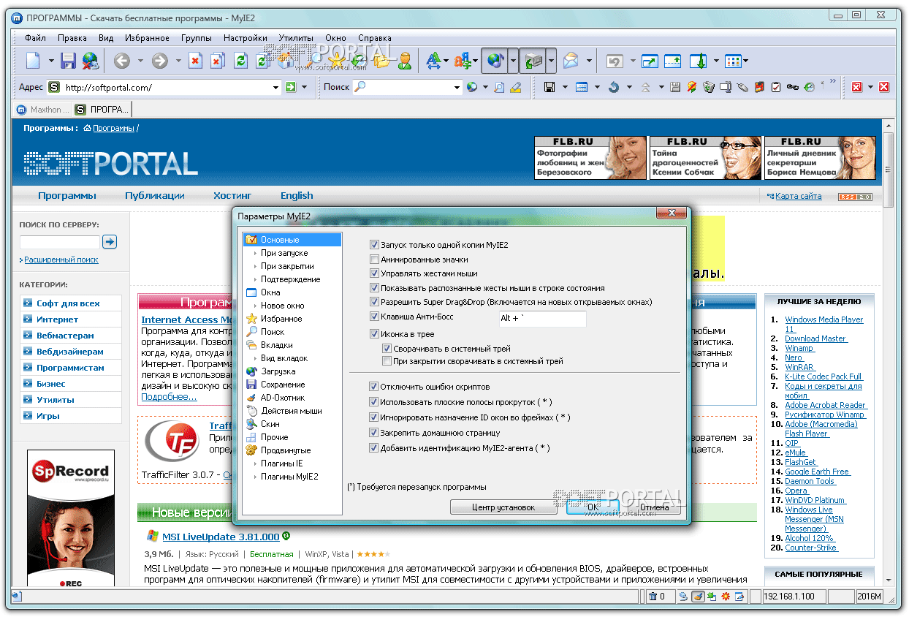Click the globe with red X offline icon
The height and width of the screenshot is (617, 909).
(x=90, y=61)
